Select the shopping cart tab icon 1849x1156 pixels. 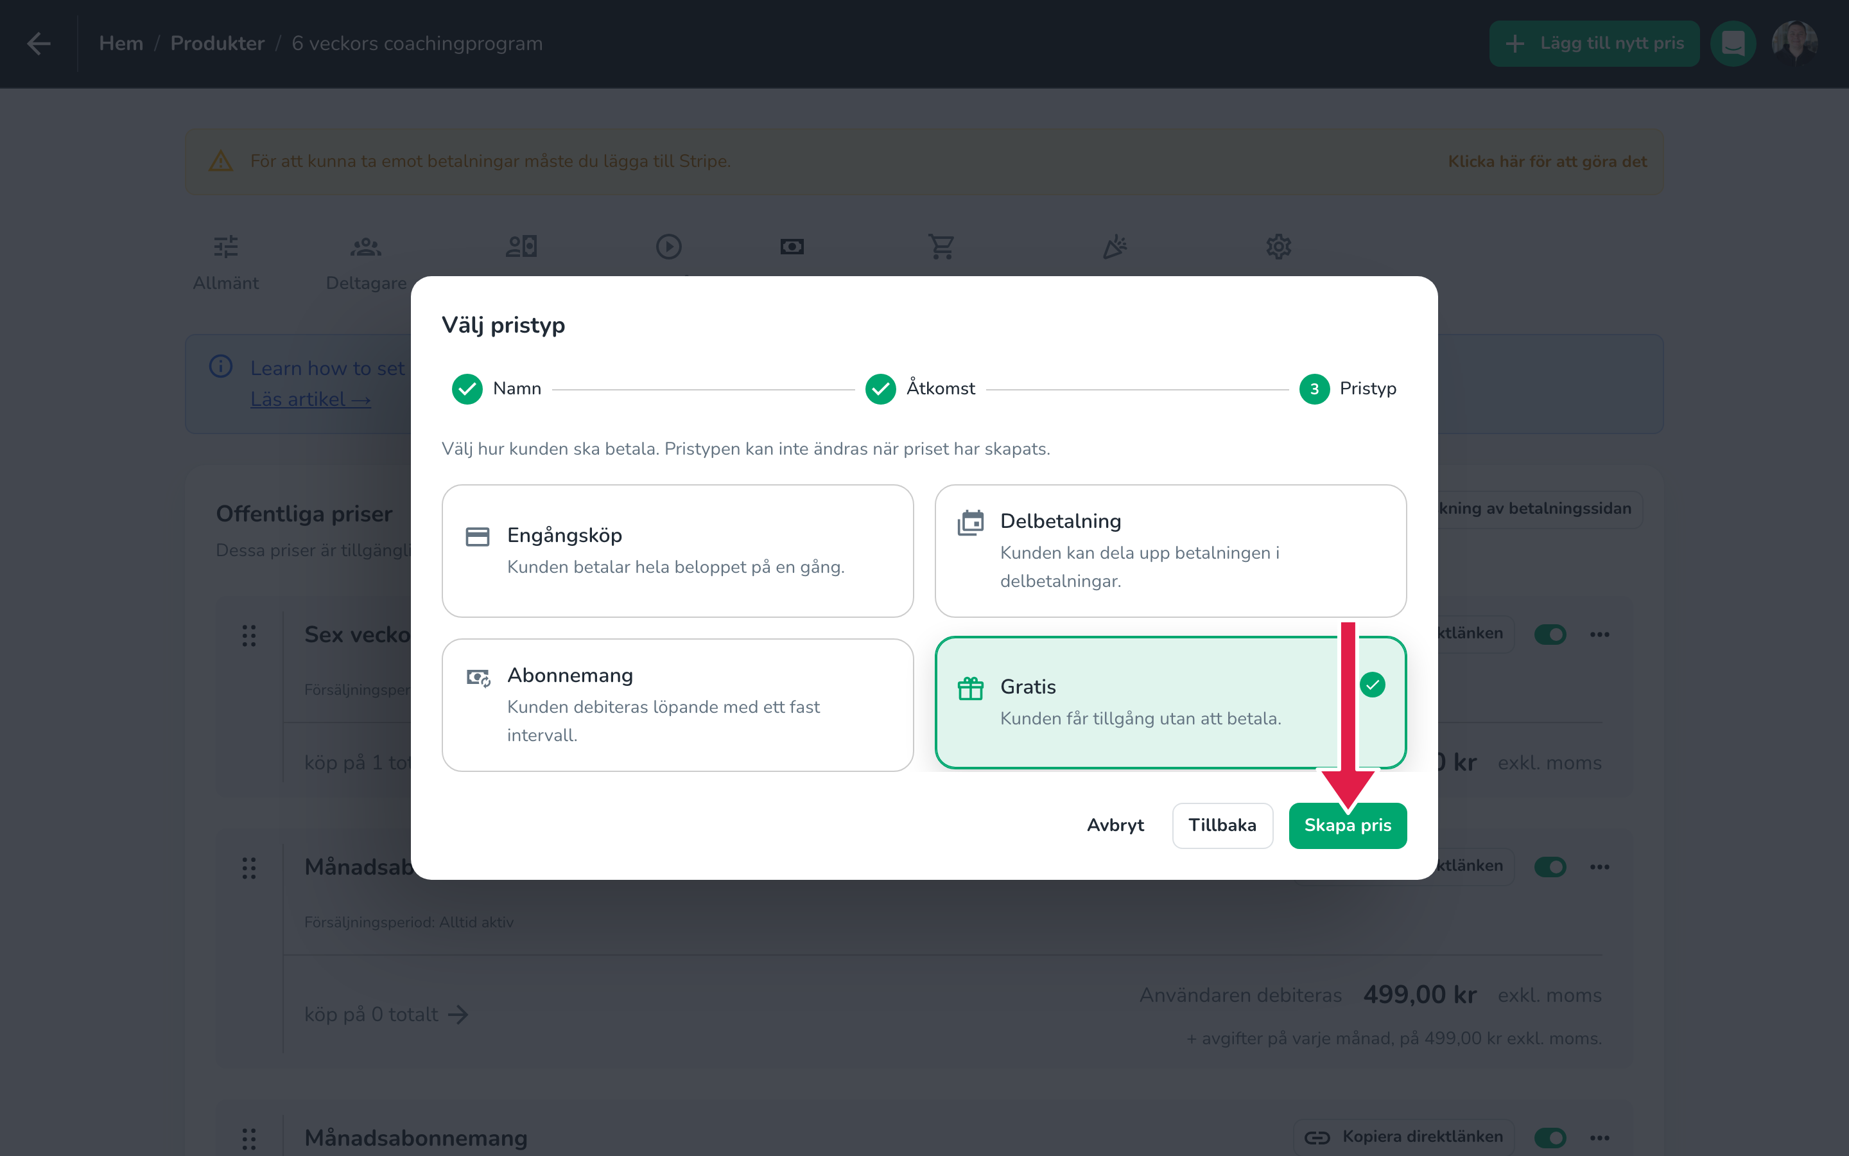pos(941,246)
